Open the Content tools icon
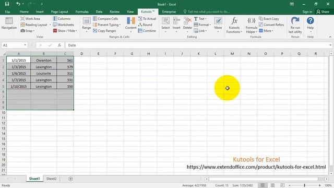 [x=130, y=21]
